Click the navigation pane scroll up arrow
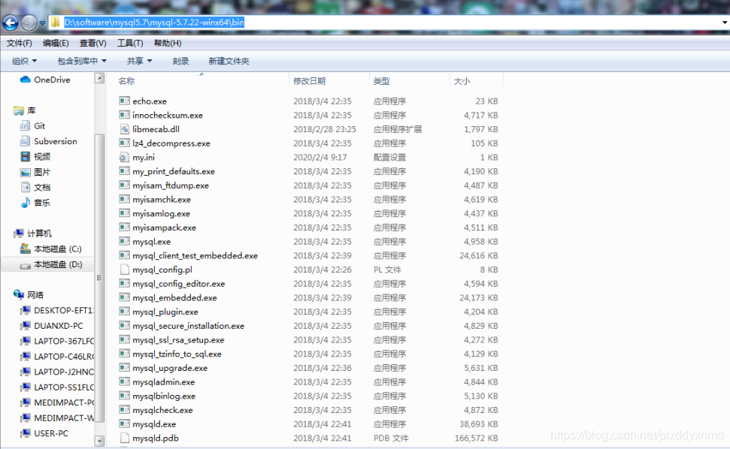 tap(99, 78)
